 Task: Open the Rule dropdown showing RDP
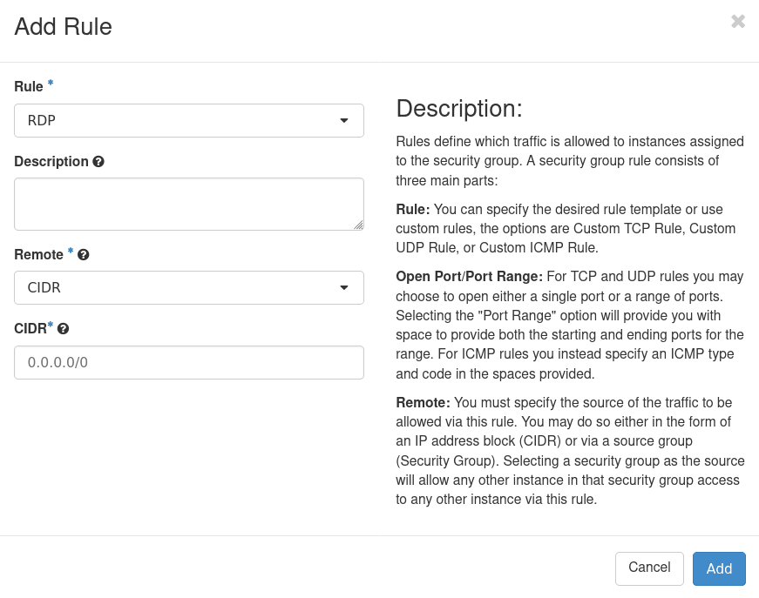click(189, 121)
